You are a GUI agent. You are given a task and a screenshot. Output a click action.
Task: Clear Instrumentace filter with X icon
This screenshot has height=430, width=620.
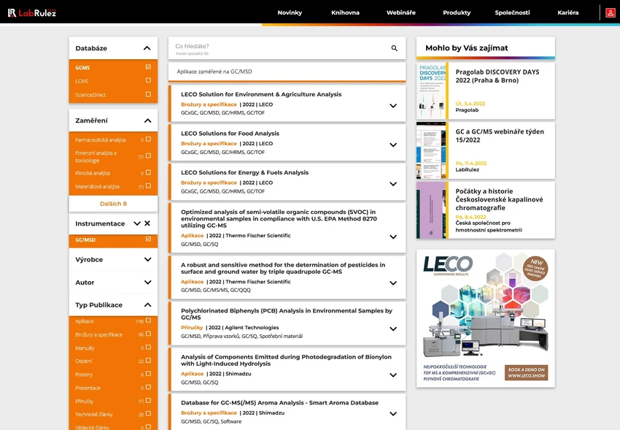point(147,223)
